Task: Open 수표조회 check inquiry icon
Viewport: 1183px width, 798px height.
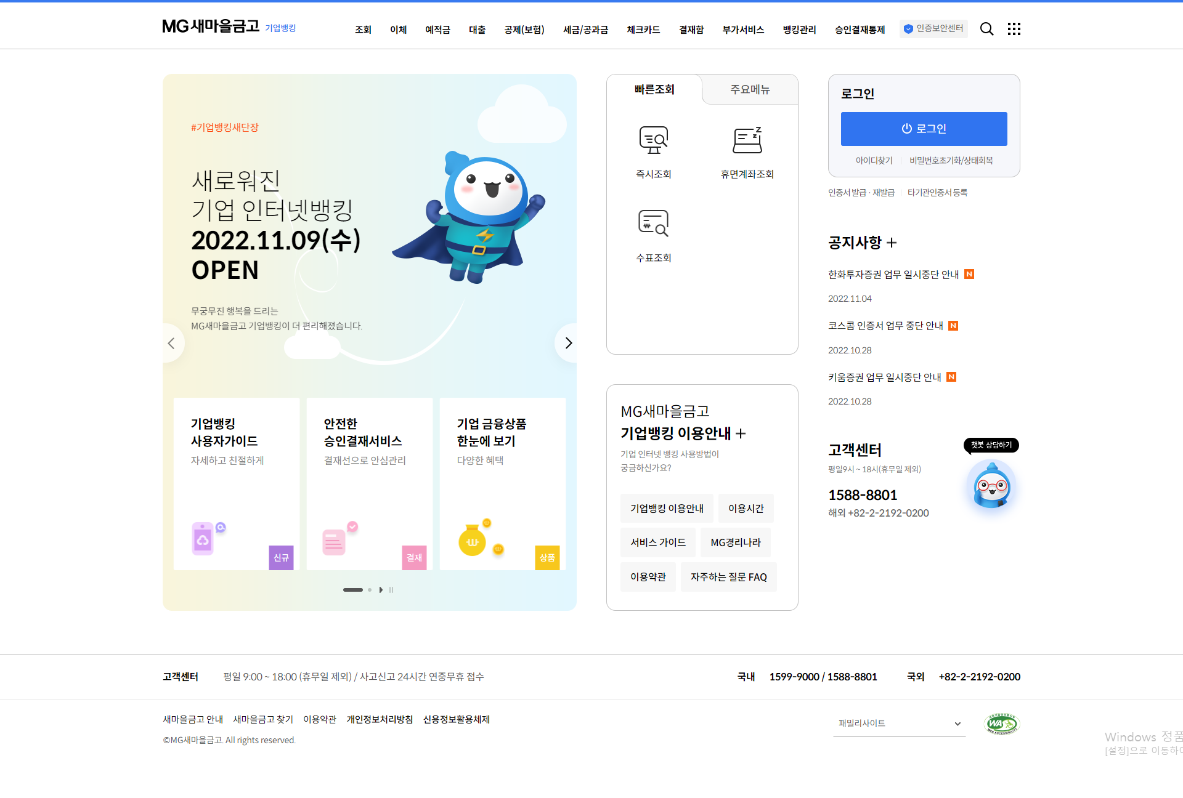Action: 654,223
